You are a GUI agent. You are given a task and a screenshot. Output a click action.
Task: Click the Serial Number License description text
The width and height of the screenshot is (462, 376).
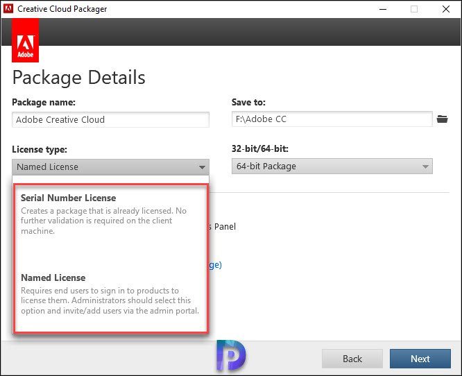click(x=104, y=221)
